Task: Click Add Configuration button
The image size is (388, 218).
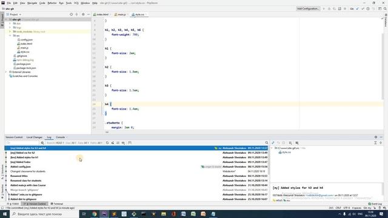Action: (x=308, y=8)
